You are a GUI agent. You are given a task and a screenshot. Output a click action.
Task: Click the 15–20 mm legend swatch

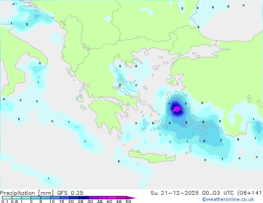64,198
